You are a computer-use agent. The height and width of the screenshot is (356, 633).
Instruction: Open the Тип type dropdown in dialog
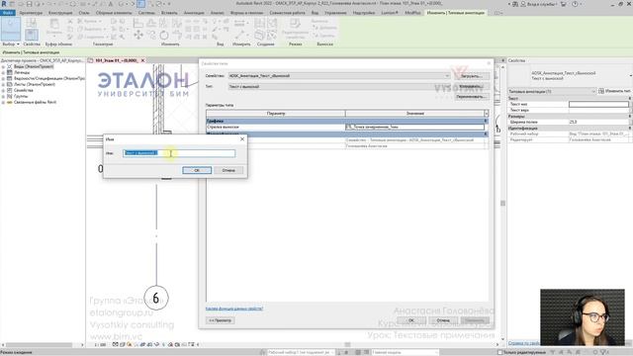point(339,86)
